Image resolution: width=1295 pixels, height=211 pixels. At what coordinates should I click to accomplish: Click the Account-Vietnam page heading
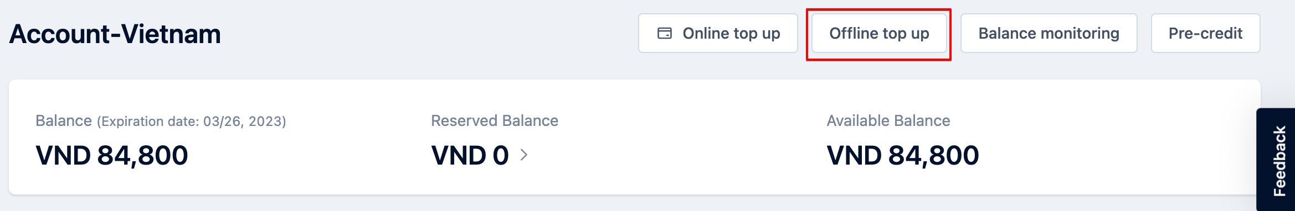pos(115,34)
